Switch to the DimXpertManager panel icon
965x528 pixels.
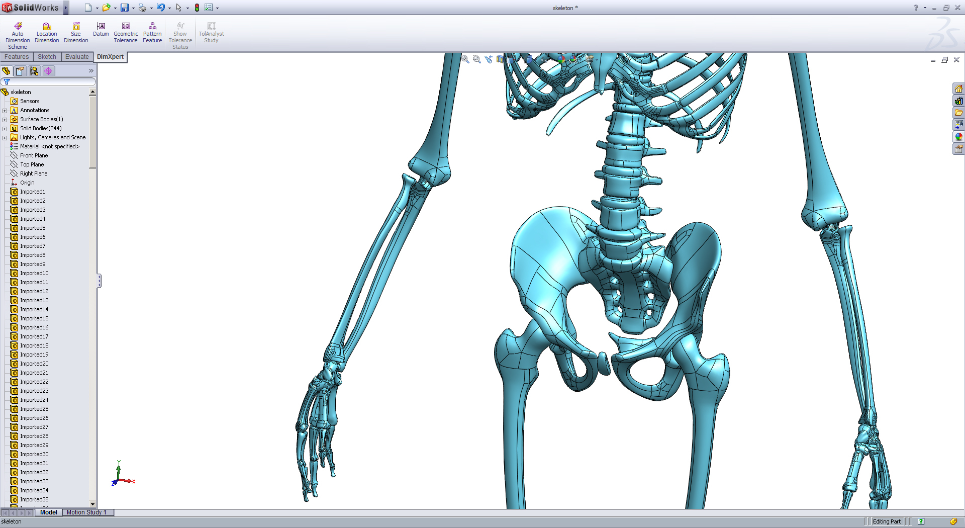pos(48,71)
